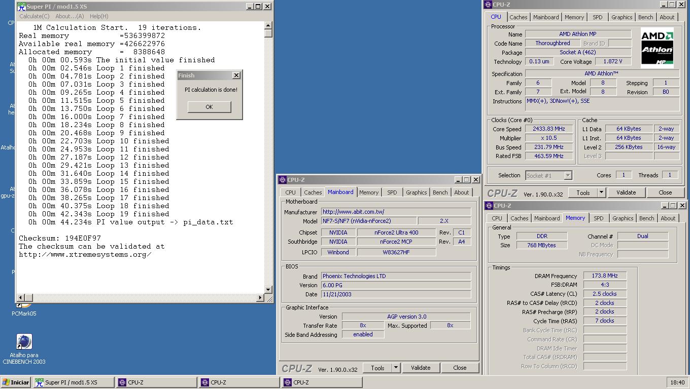Click the AMD Athlon MP logo

pyautogui.click(x=657, y=48)
